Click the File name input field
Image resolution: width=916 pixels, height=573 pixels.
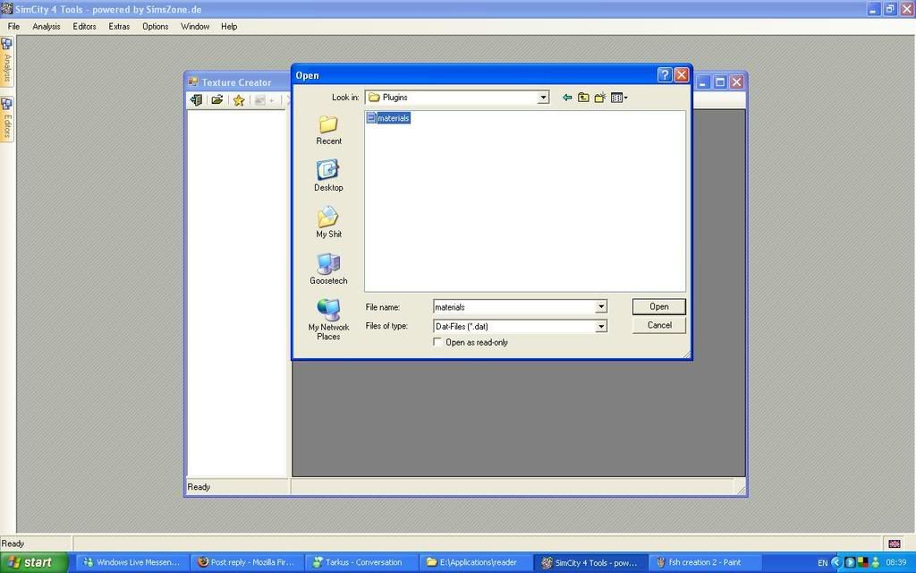513,307
